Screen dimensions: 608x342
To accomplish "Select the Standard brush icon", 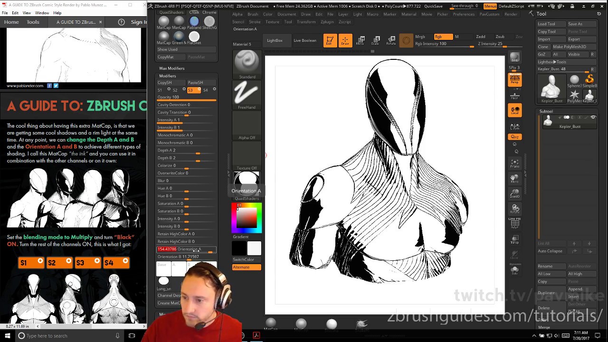I will [247, 63].
